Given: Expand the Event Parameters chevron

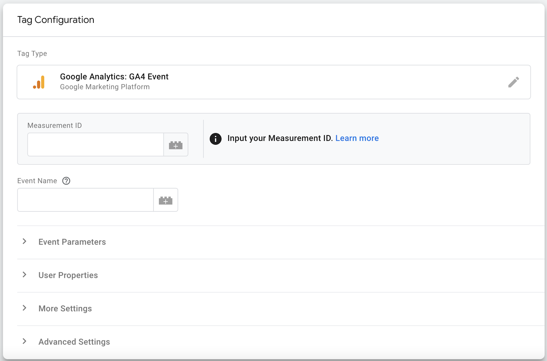Looking at the screenshot, I should click(x=24, y=242).
